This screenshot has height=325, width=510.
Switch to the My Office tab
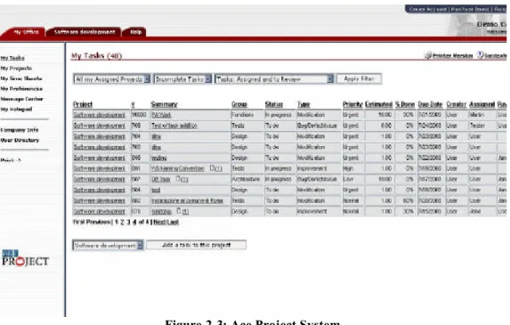point(26,32)
